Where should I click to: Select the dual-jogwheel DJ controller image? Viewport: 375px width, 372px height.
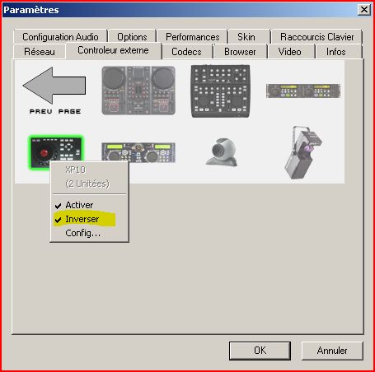coord(138,91)
